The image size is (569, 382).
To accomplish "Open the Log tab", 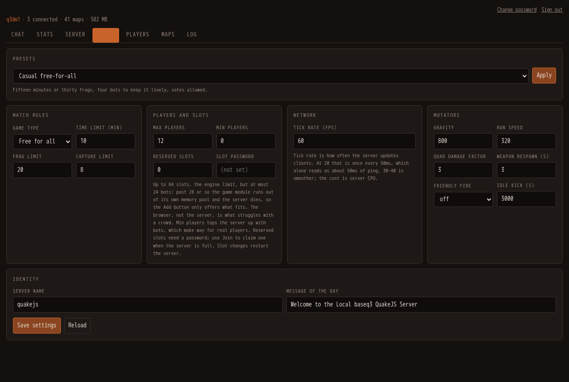I will pos(192,35).
